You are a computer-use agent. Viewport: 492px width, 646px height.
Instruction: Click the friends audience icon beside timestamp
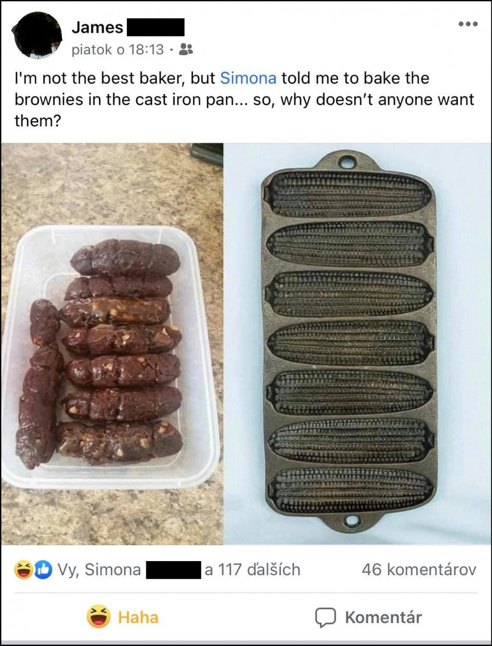coord(186,49)
